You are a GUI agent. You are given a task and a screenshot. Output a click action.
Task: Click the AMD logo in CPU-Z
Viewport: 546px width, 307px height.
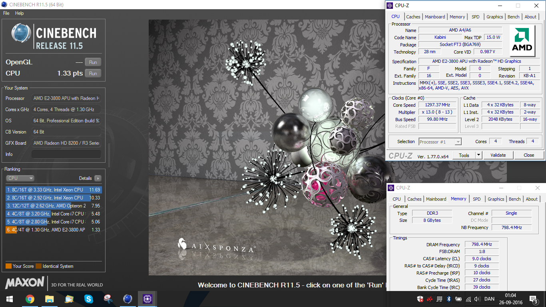(523, 41)
